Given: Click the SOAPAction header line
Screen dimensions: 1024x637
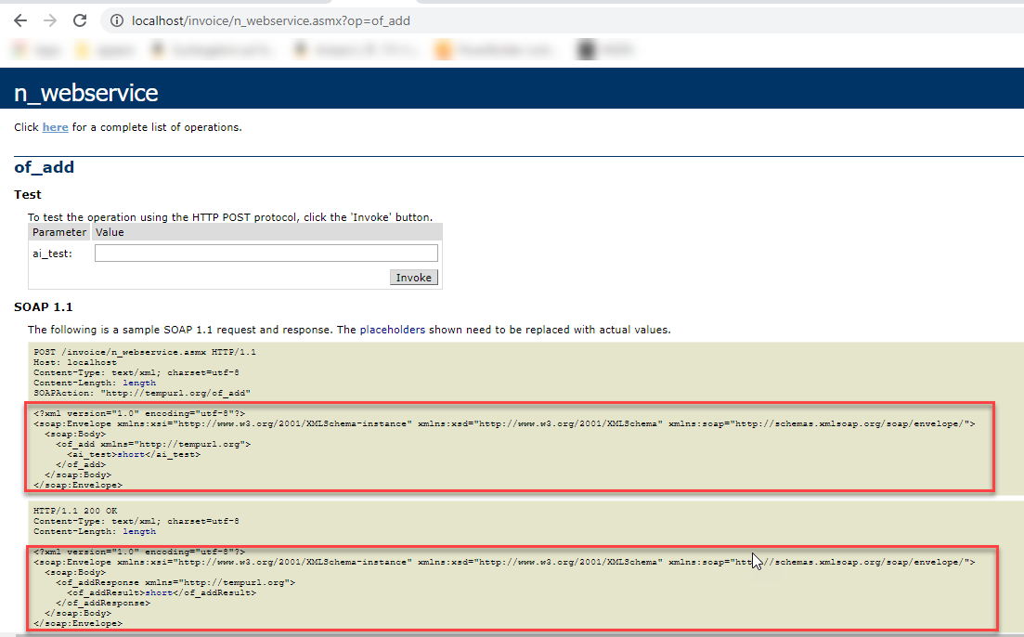Looking at the screenshot, I should tap(142, 393).
